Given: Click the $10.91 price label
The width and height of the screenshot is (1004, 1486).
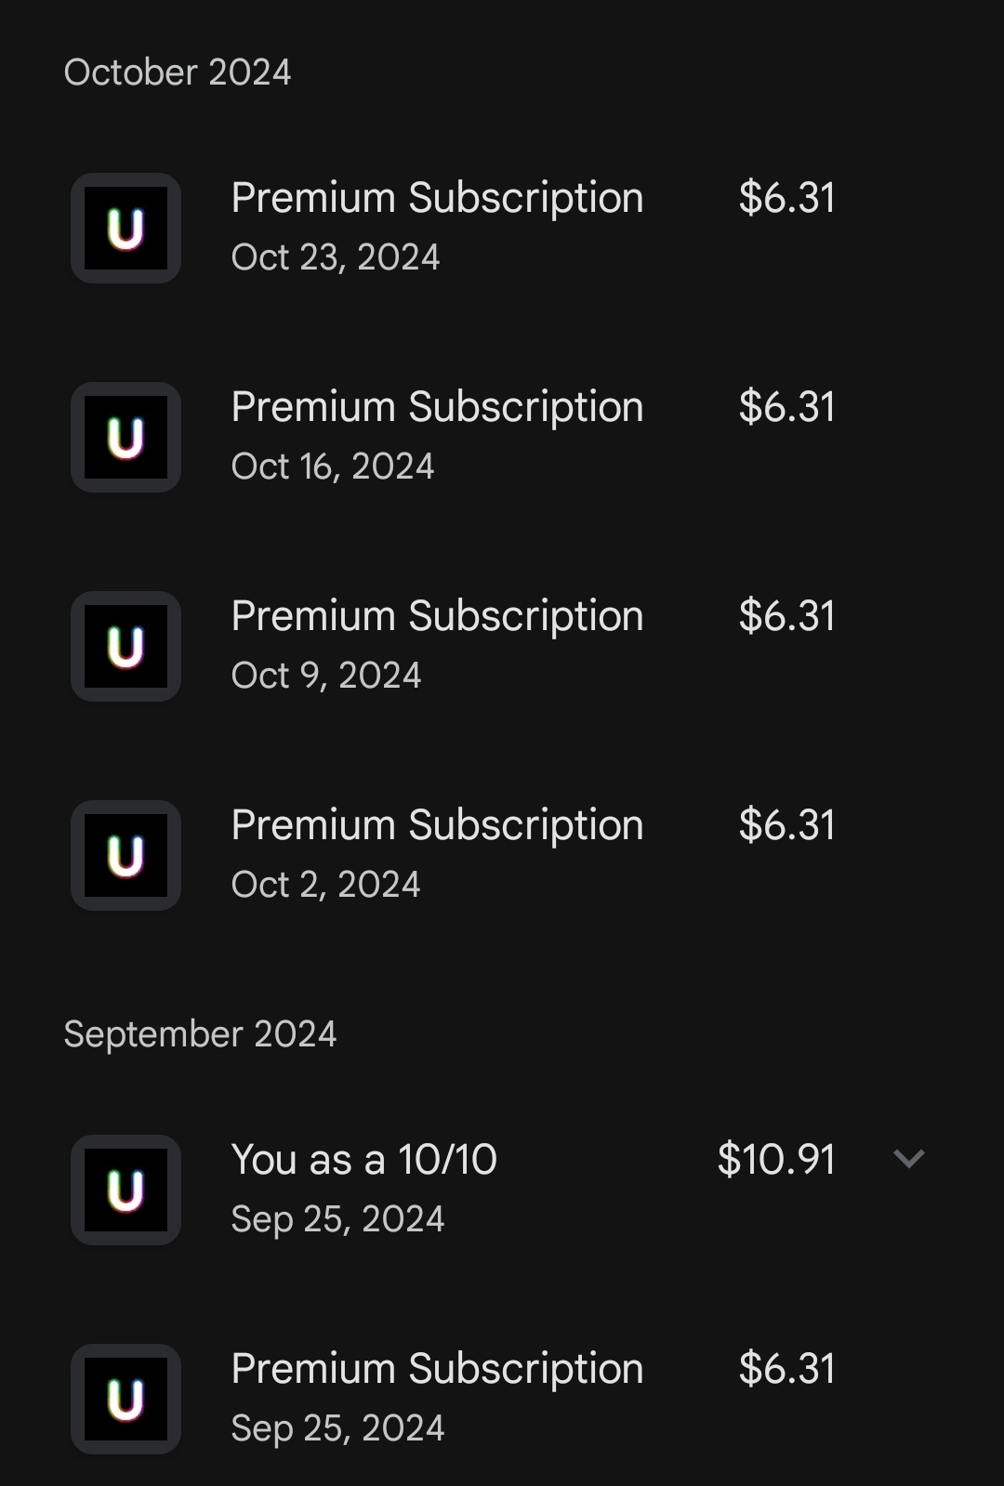Looking at the screenshot, I should pos(777,1159).
